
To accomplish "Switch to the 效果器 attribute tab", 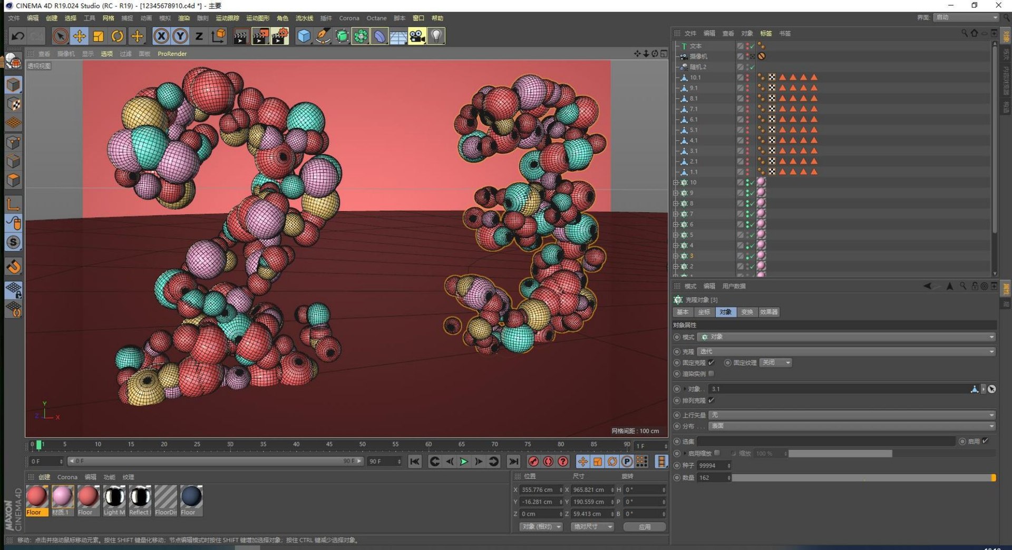I will point(768,312).
